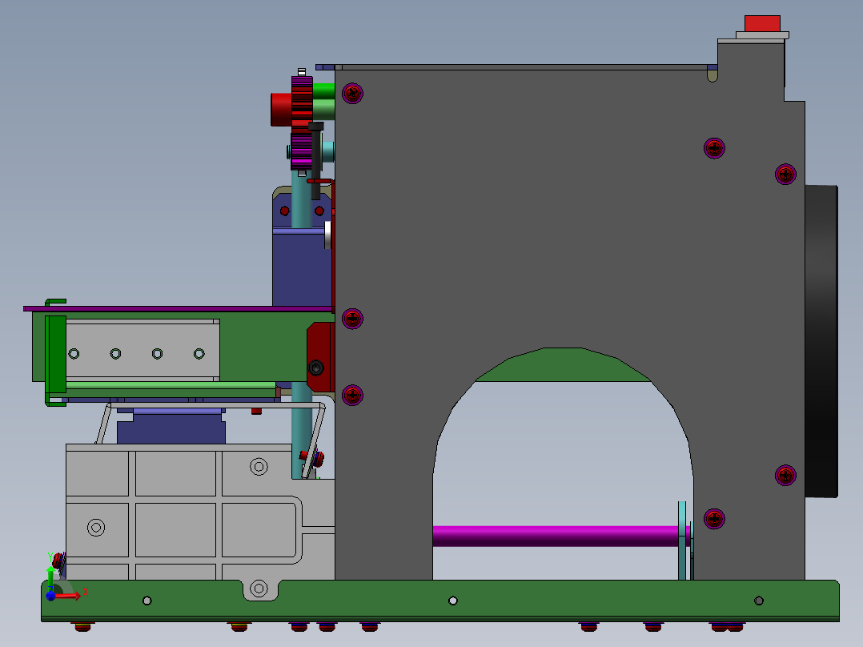The height and width of the screenshot is (647, 863).
Task: Select the long green base plate
Action: (x=440, y=601)
